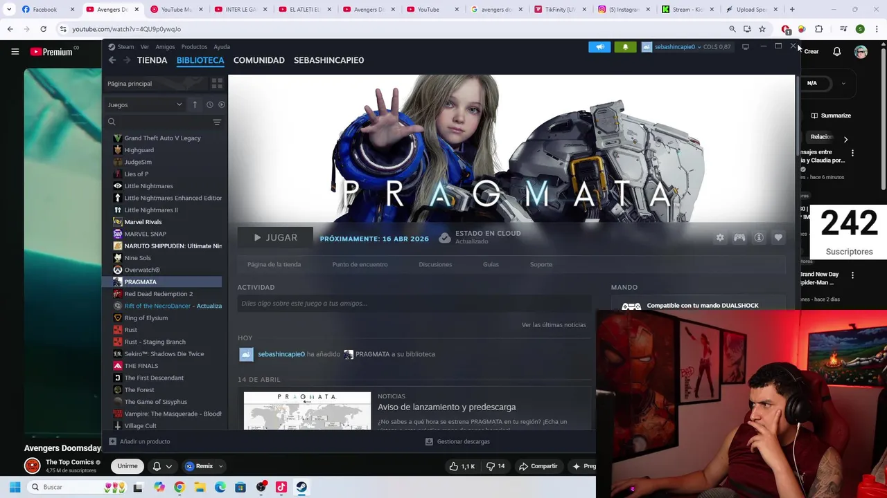Click Página principal in library
Viewport: 887px width, 498px height.
[130, 84]
